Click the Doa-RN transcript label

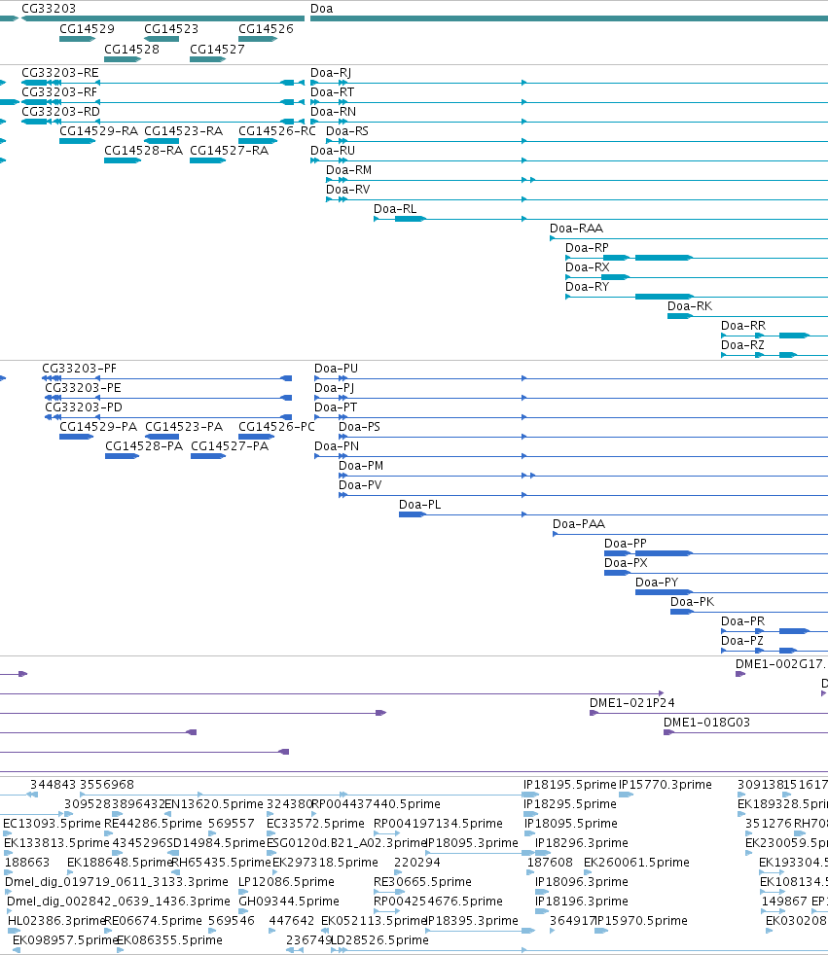[334, 112]
